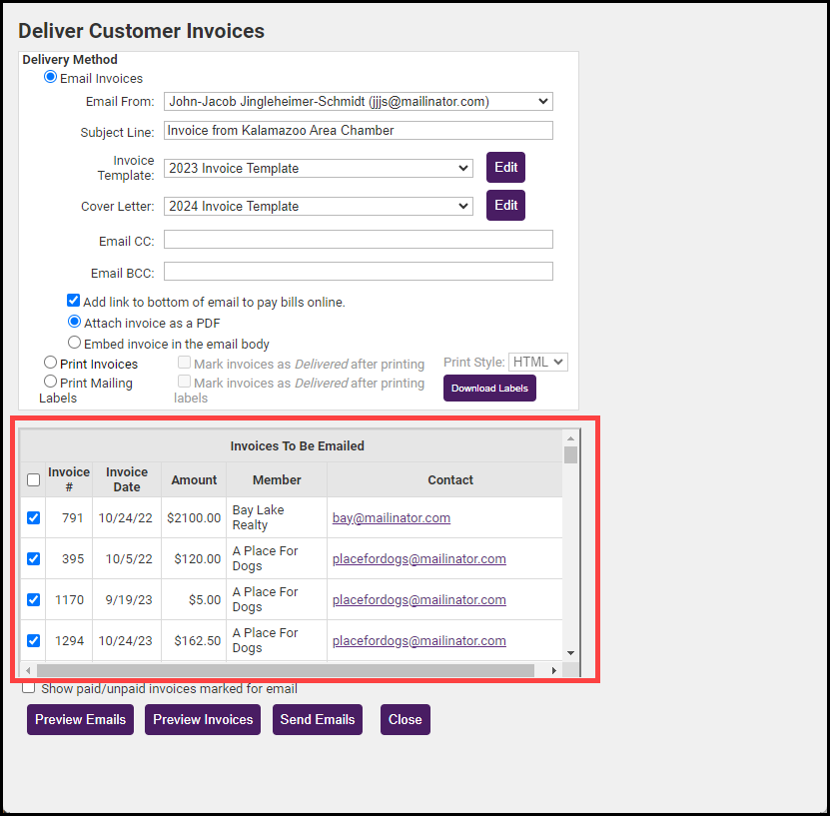Click the Email CC input field
Screen dimensions: 830x816
pos(358,240)
